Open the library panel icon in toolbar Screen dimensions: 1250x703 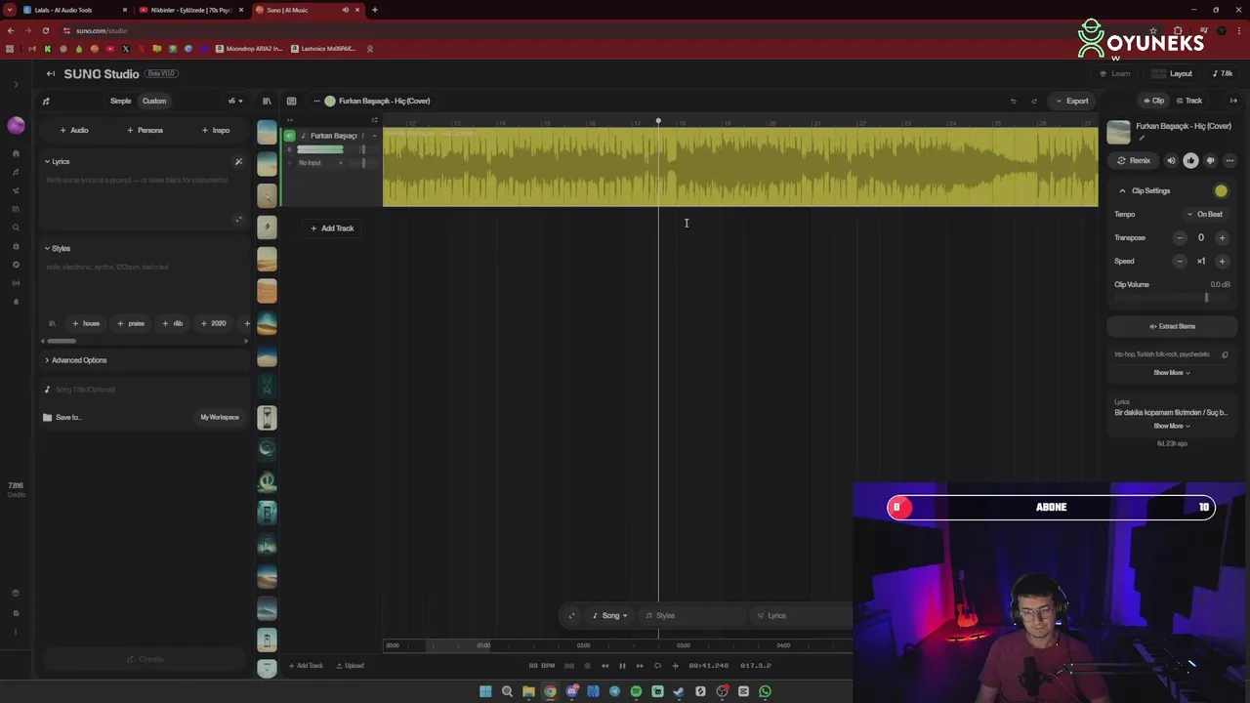pyautogui.click(x=267, y=101)
